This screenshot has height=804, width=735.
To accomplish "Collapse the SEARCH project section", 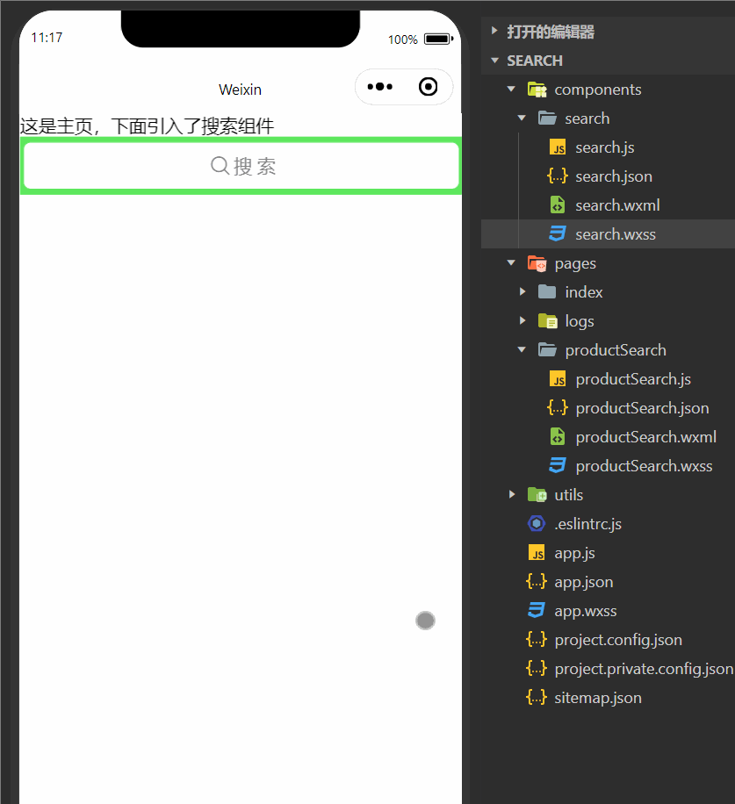I will pos(495,61).
